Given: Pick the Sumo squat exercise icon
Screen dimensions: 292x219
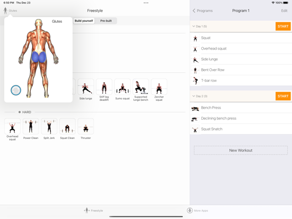Looking at the screenshot, I should point(122,87).
